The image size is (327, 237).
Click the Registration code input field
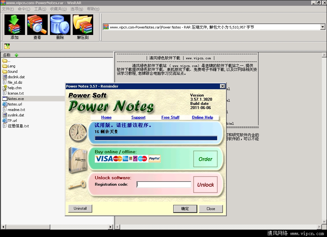[164, 184]
